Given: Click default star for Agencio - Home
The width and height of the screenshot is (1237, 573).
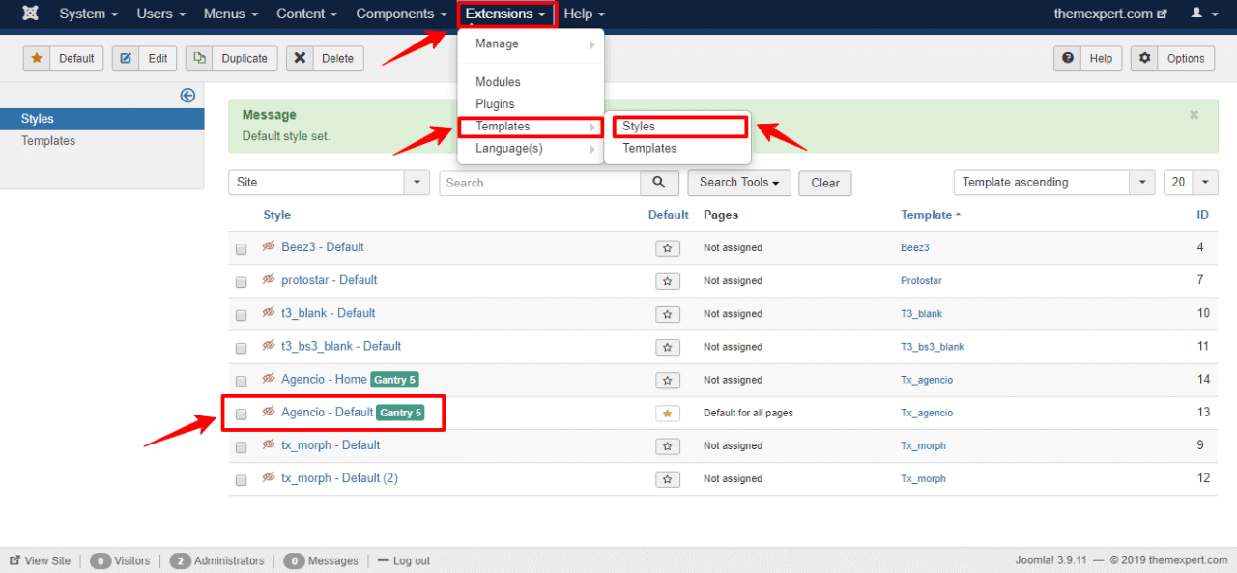Looking at the screenshot, I should coord(667,380).
